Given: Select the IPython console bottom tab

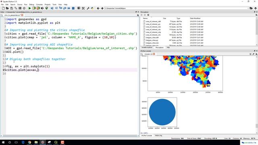Looking at the screenshot, I should pos(147,135).
